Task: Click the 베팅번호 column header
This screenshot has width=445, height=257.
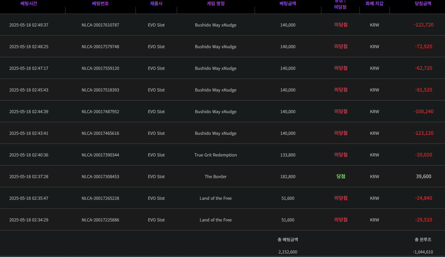Action: (x=100, y=4)
